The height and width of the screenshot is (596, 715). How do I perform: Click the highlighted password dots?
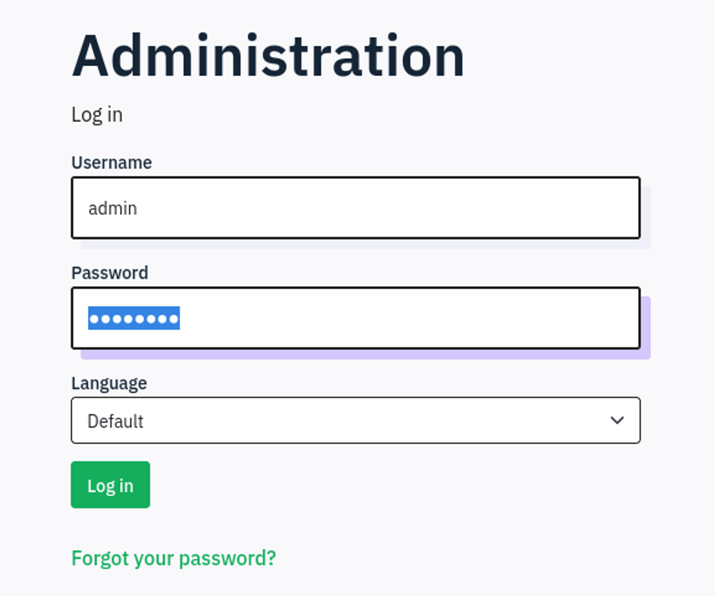click(134, 318)
